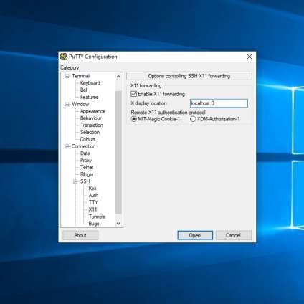Select the Auth category under SSH
The width and height of the screenshot is (304, 304).
(x=93, y=196)
